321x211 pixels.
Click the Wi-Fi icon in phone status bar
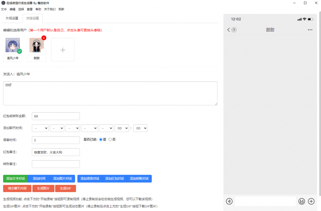coord(305,19)
